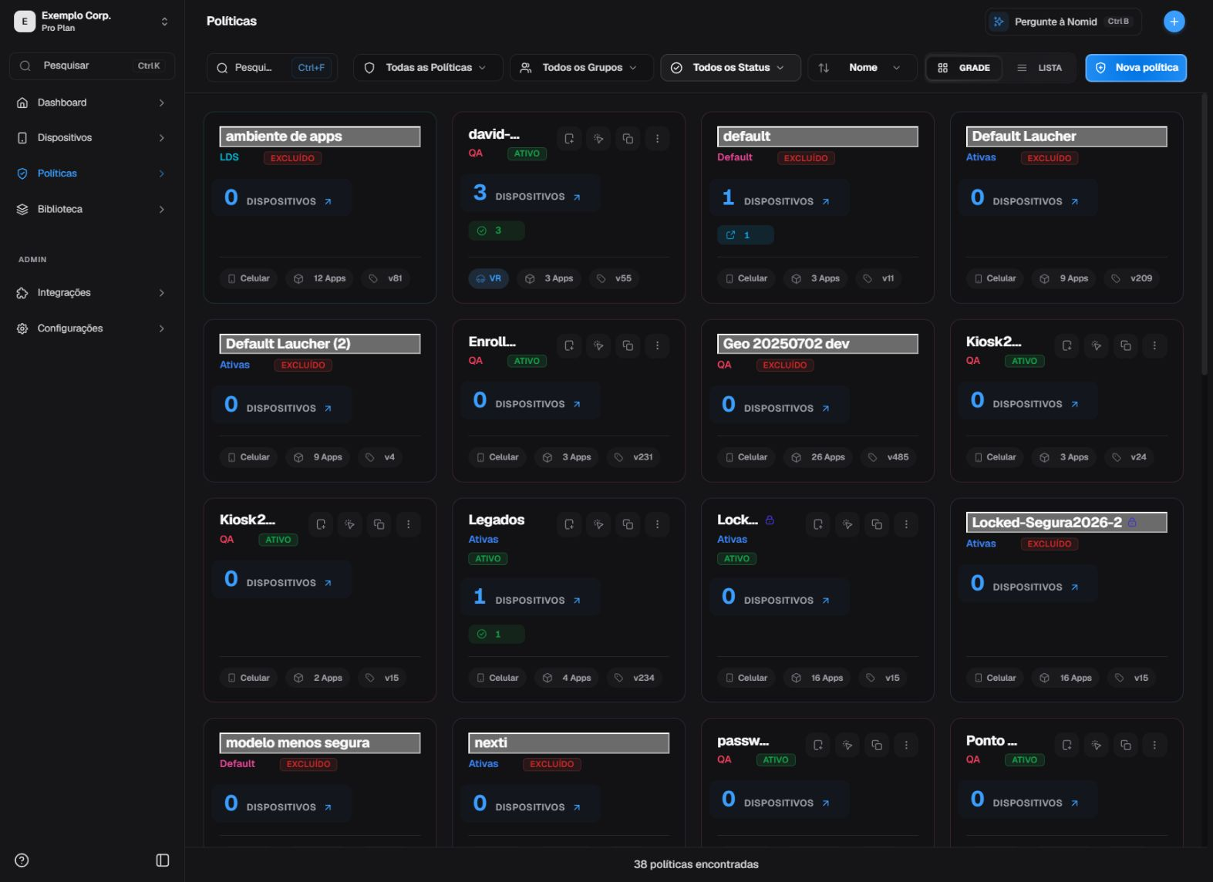Click the 26 Apps chip on the Geo card

(819, 457)
